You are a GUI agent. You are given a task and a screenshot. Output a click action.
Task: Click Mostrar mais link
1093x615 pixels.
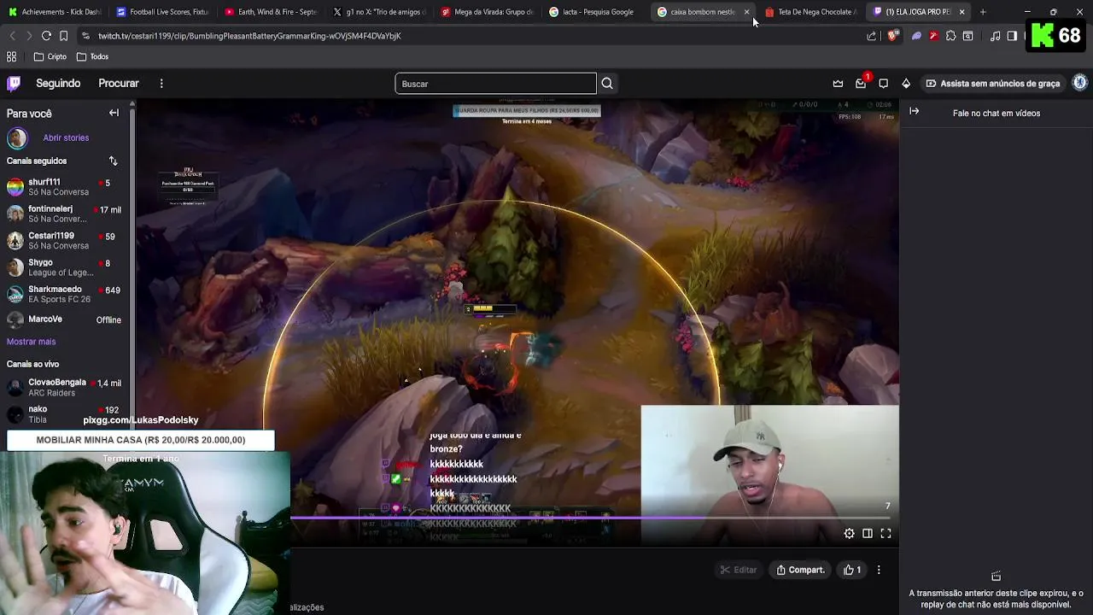pyautogui.click(x=31, y=342)
